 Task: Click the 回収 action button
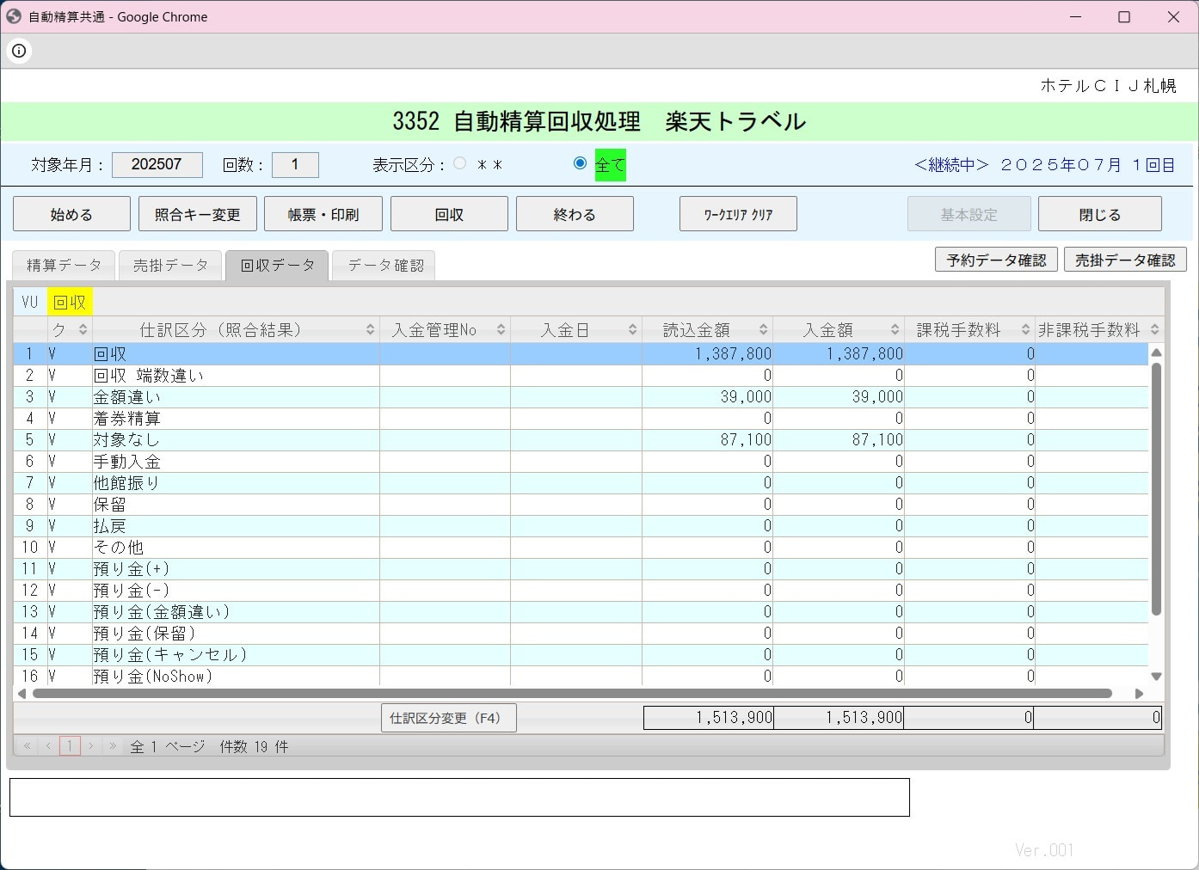point(449,214)
